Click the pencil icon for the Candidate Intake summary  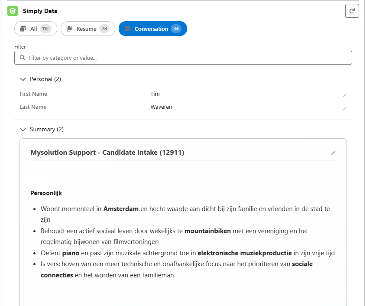coord(333,153)
